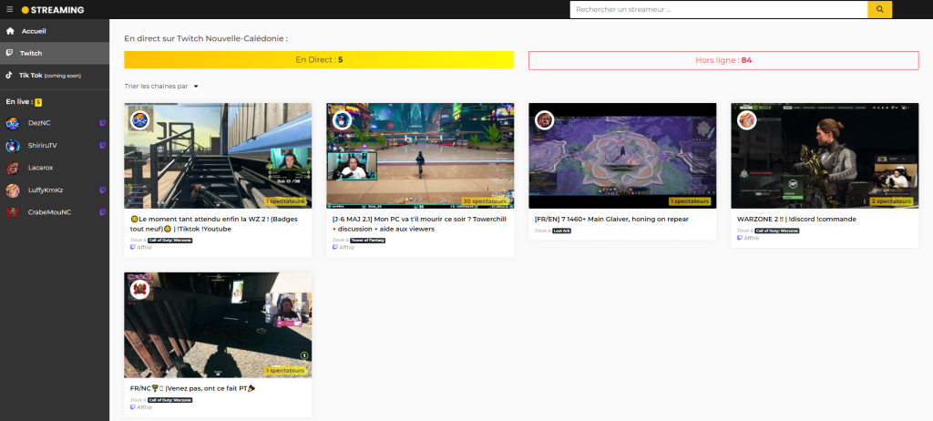Open the WARZONE 2 !! stream thumbnail

point(825,156)
